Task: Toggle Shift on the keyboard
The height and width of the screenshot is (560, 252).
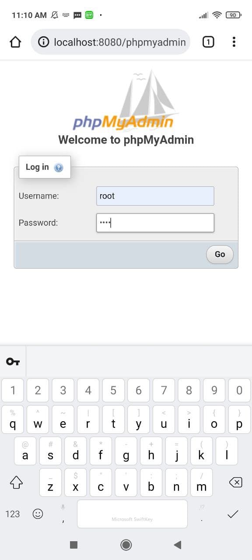Action: click(x=17, y=482)
